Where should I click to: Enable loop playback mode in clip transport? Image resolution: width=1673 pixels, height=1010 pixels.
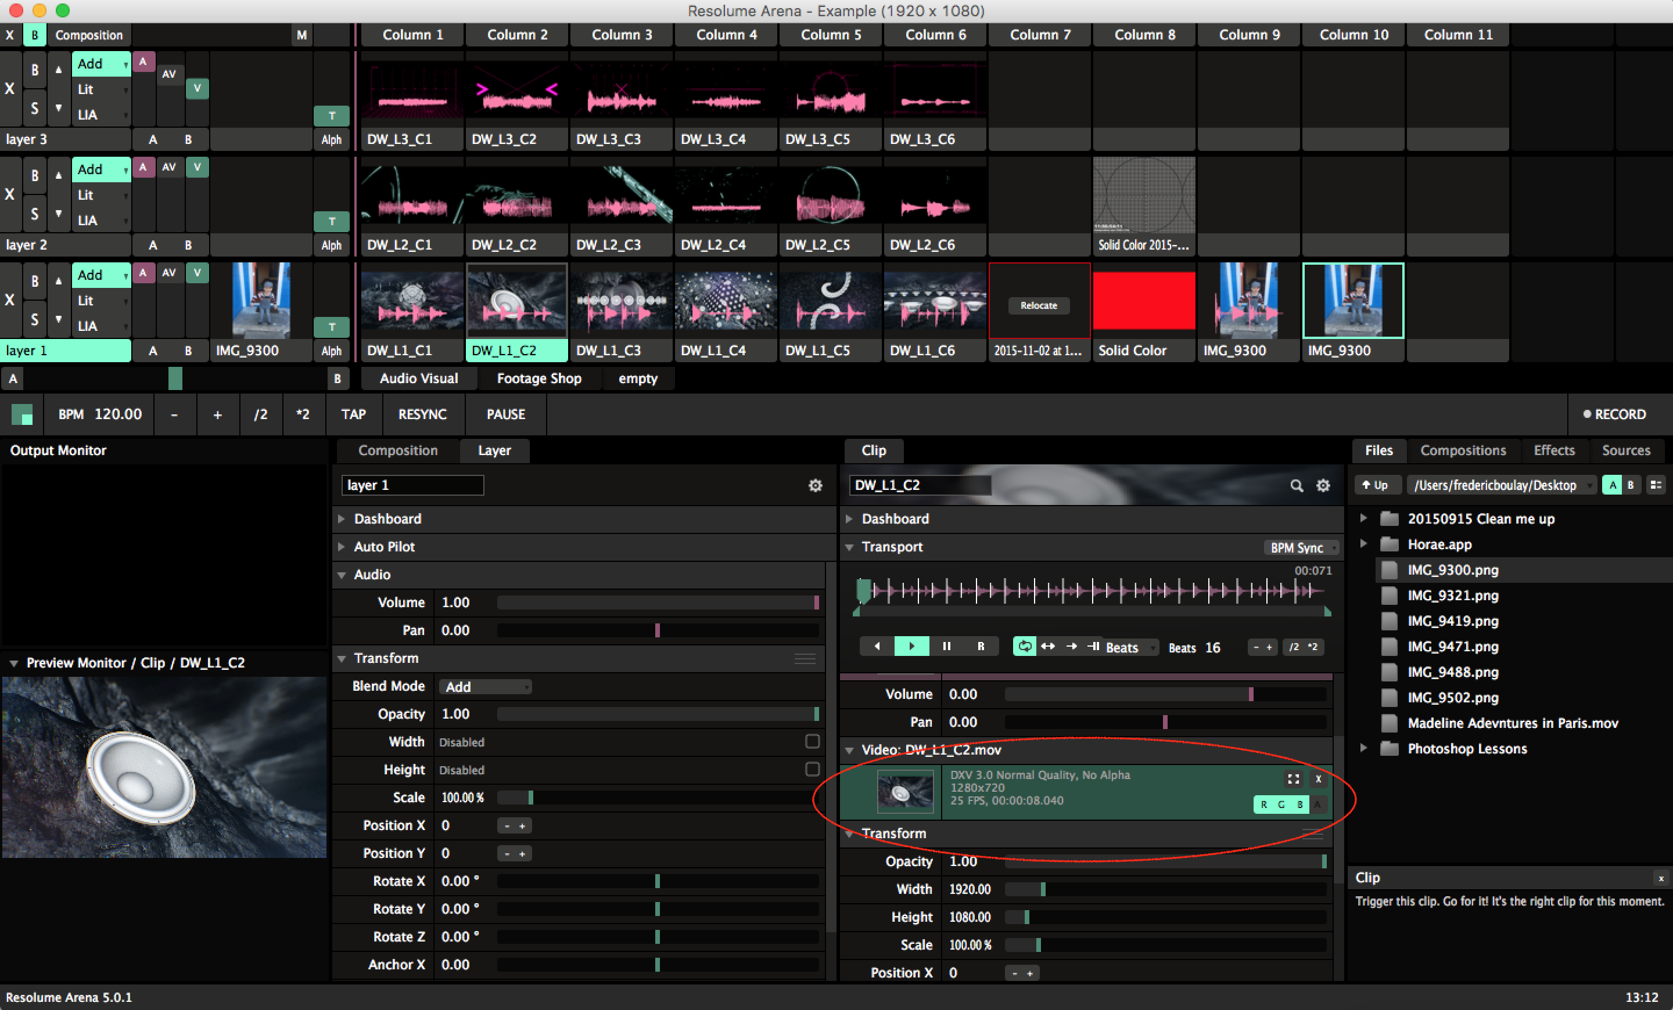click(x=1024, y=647)
